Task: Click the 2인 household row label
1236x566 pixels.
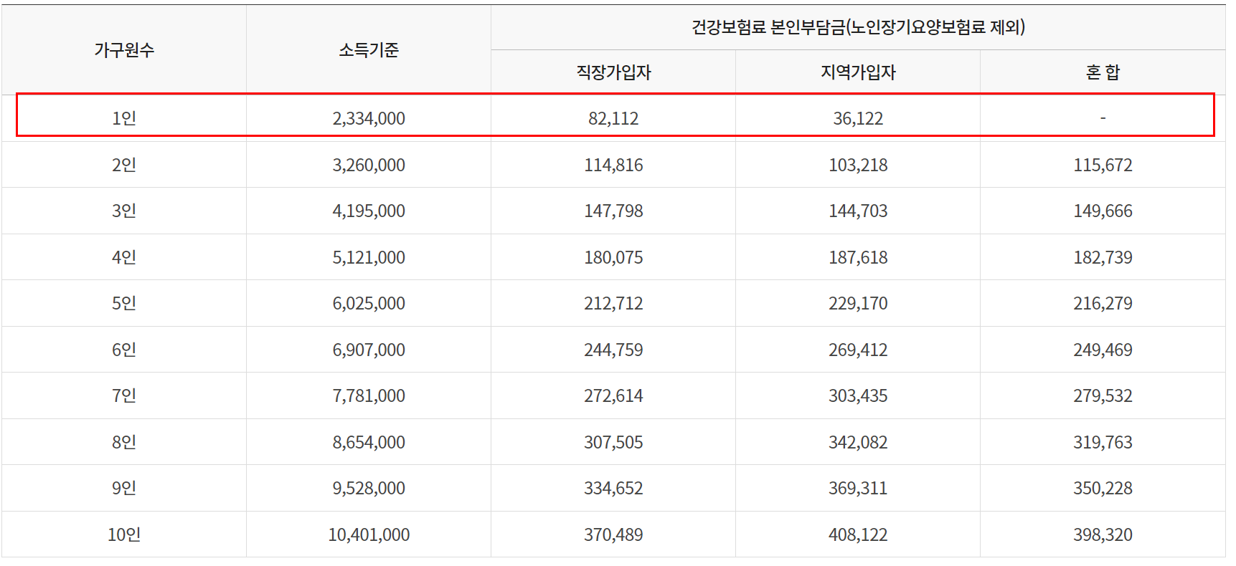Action: (x=124, y=165)
